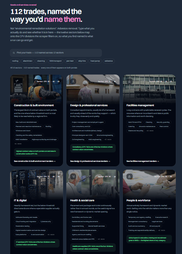The image size is (182, 254).
Task: Open 'See design & professional services tenders' link
Action: (90, 161)
